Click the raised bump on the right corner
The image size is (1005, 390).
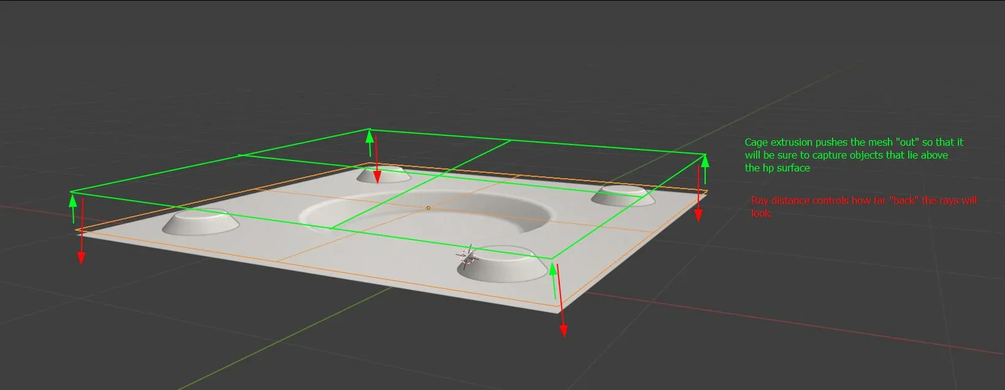tap(624, 194)
